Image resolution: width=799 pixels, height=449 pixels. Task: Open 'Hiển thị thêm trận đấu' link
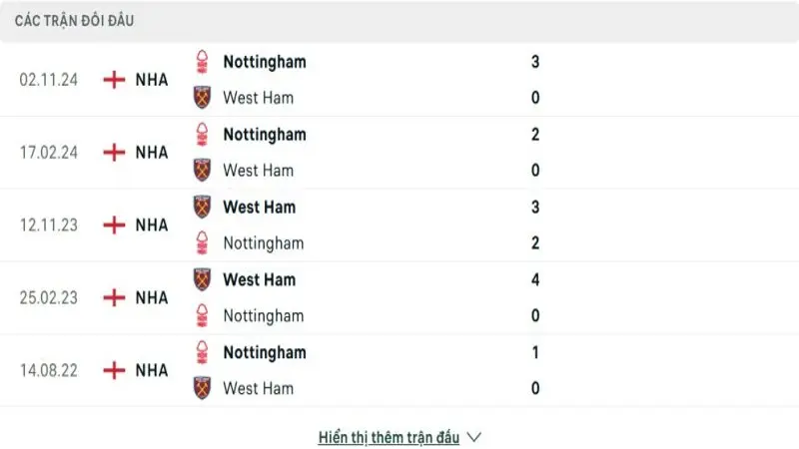[389, 437]
